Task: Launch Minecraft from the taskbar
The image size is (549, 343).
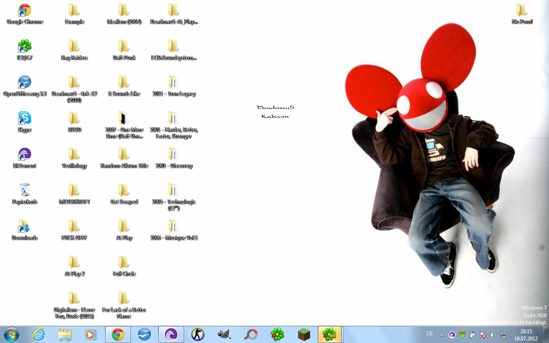Action: 304,334
